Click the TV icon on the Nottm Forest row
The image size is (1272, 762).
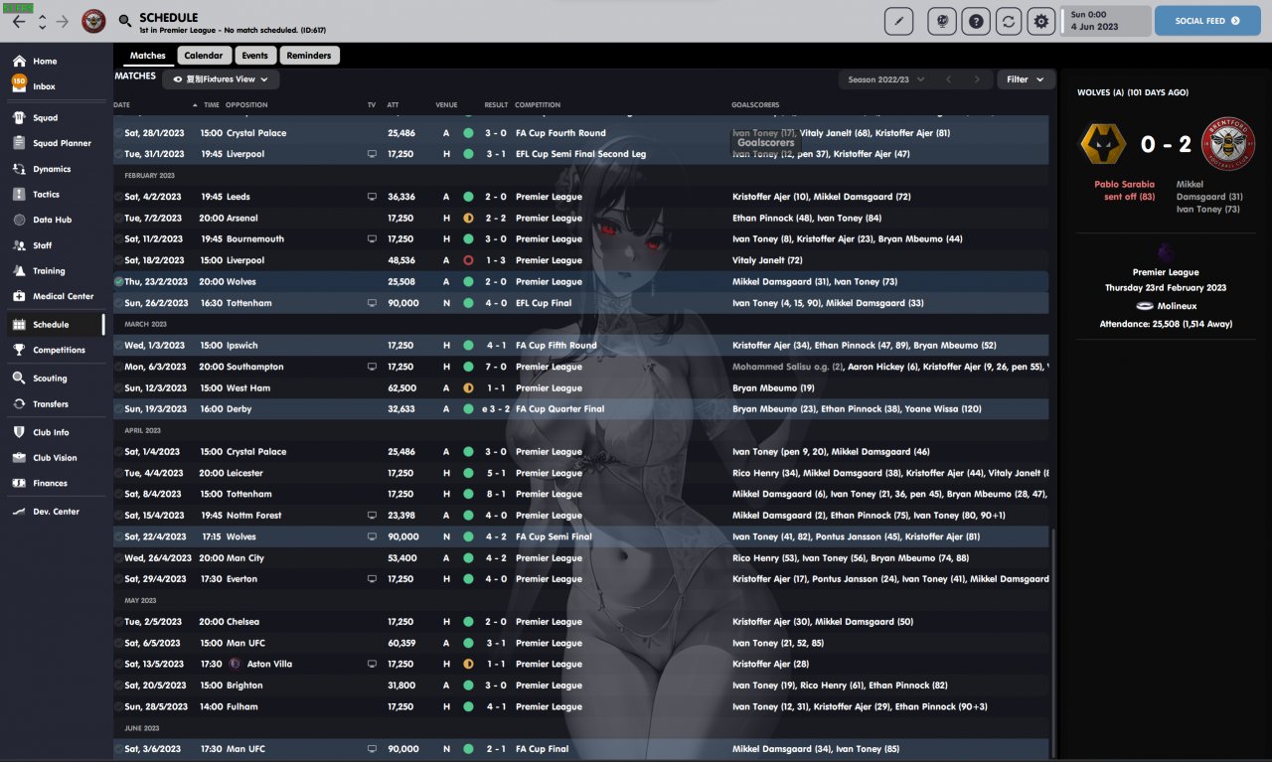372,516
